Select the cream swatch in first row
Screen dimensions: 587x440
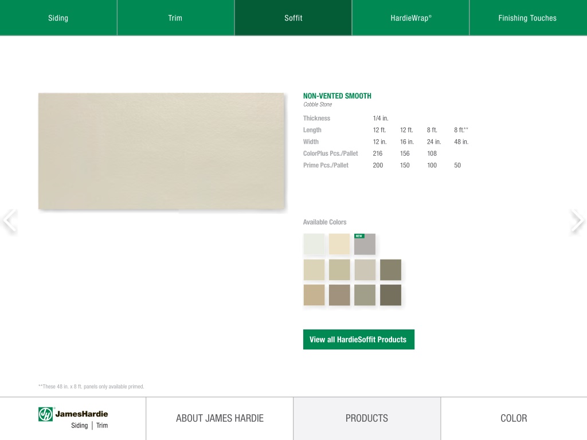click(x=339, y=244)
